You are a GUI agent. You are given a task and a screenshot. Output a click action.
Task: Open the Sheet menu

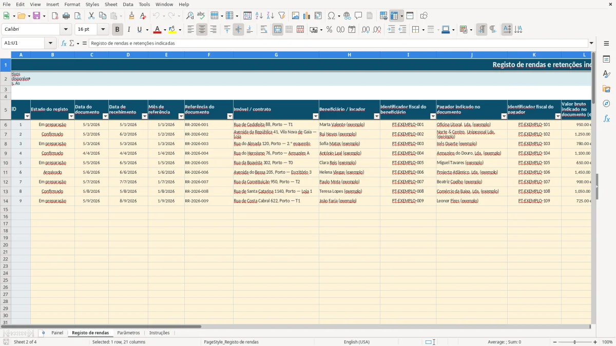tap(111, 4)
